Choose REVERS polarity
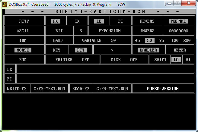Screen dimensions: 198x132 point(147,21)
